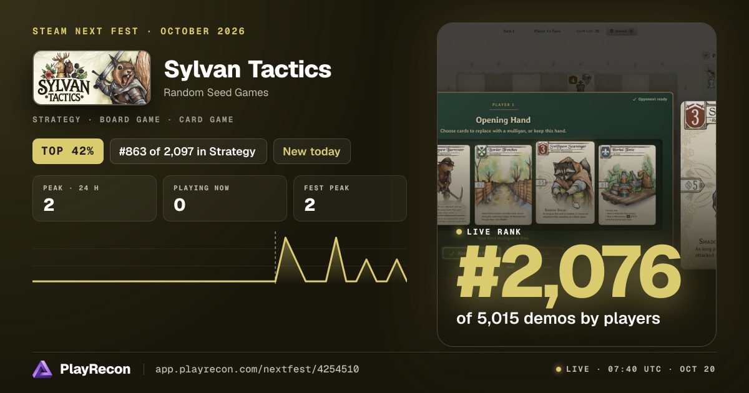Click the tallest first peak in the player chart
Image resolution: width=749 pixels, height=393 pixels.
(x=286, y=239)
